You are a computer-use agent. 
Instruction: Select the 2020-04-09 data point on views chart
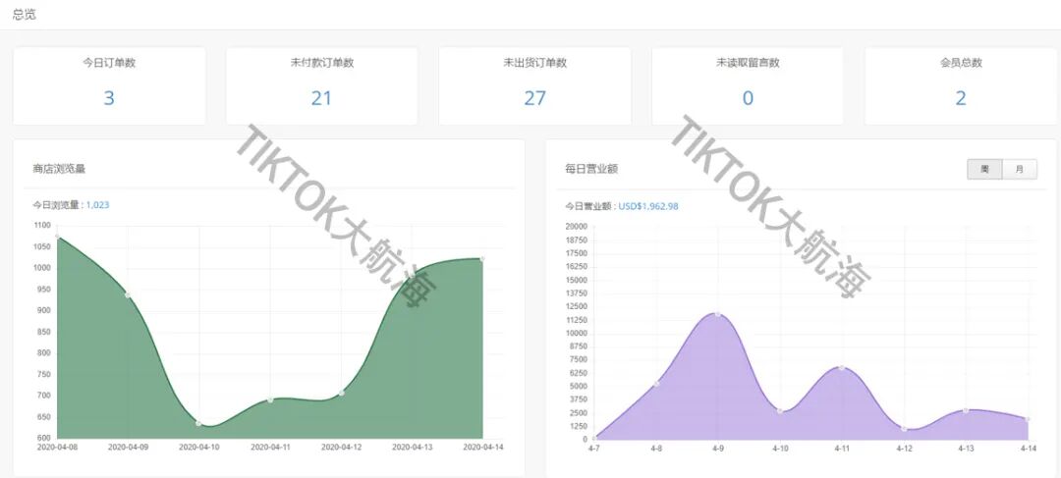coord(128,295)
